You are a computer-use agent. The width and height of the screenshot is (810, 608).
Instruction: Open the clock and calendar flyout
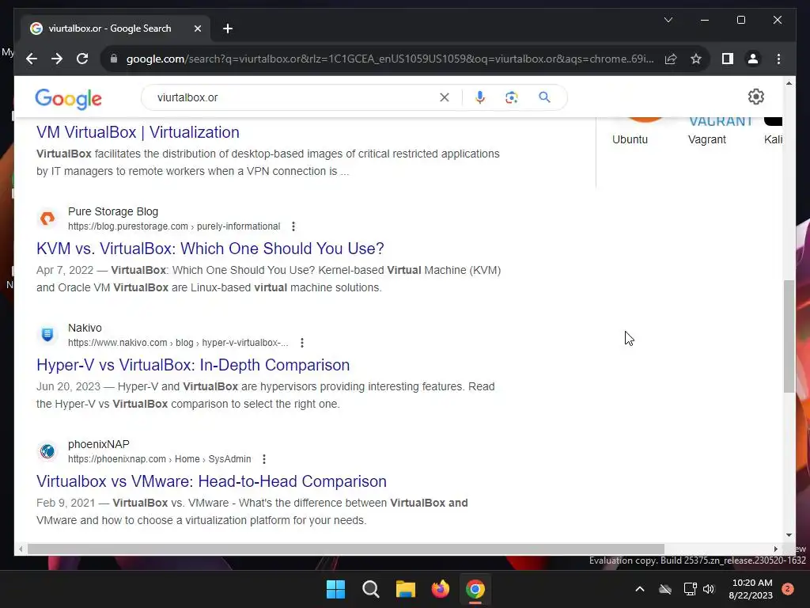coord(751,589)
